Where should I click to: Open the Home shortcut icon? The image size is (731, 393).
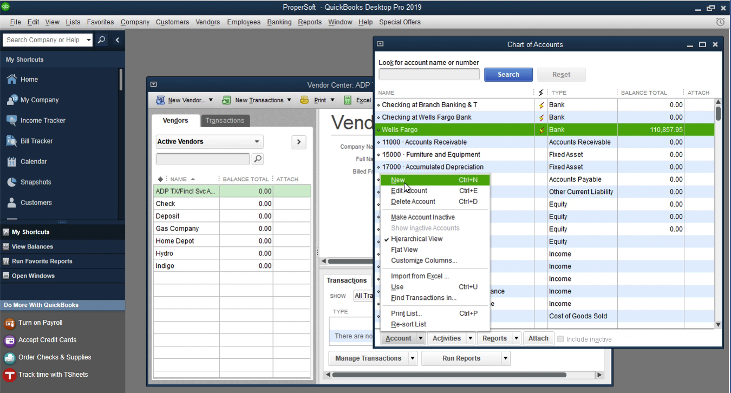tap(11, 79)
